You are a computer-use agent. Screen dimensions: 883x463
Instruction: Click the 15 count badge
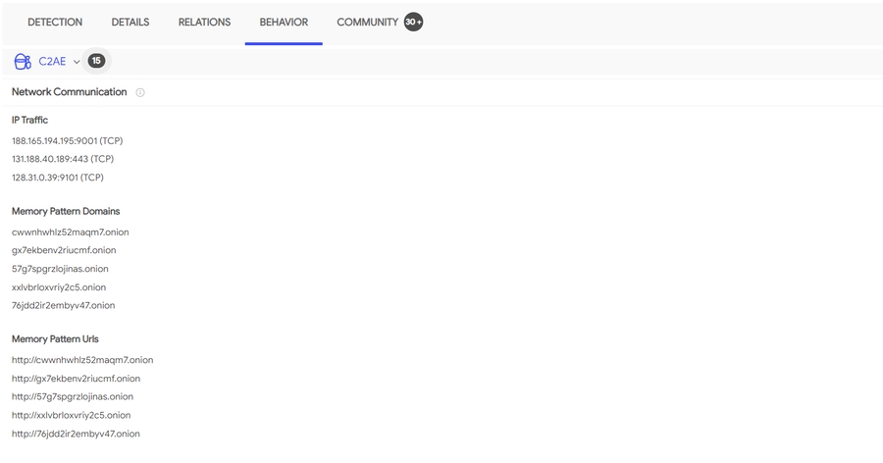pyautogui.click(x=96, y=61)
